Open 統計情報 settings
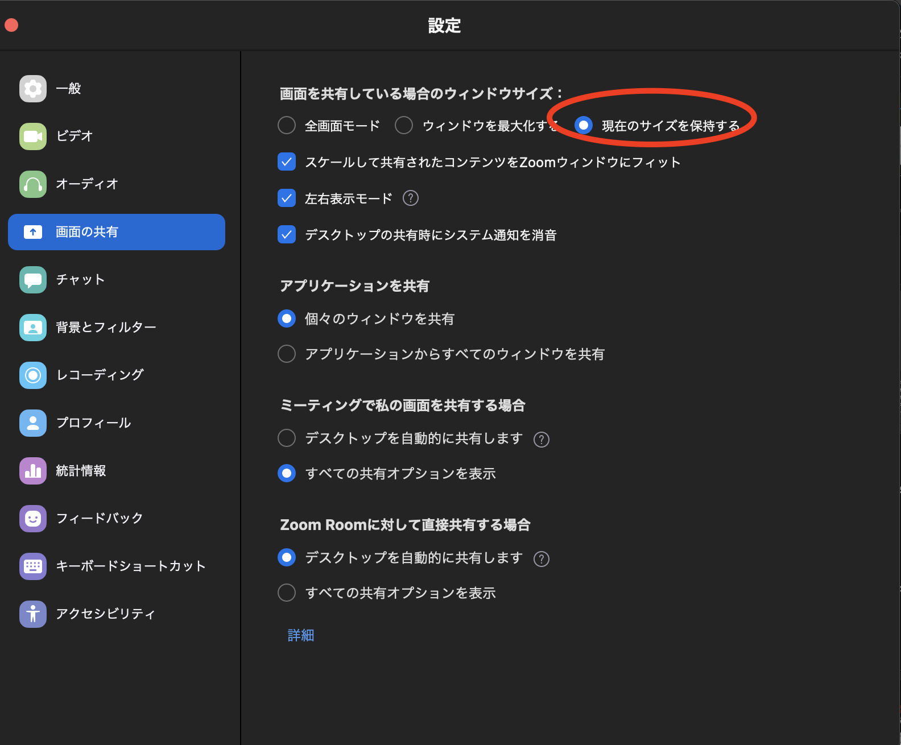Screen dimensions: 901x745 click(117, 471)
